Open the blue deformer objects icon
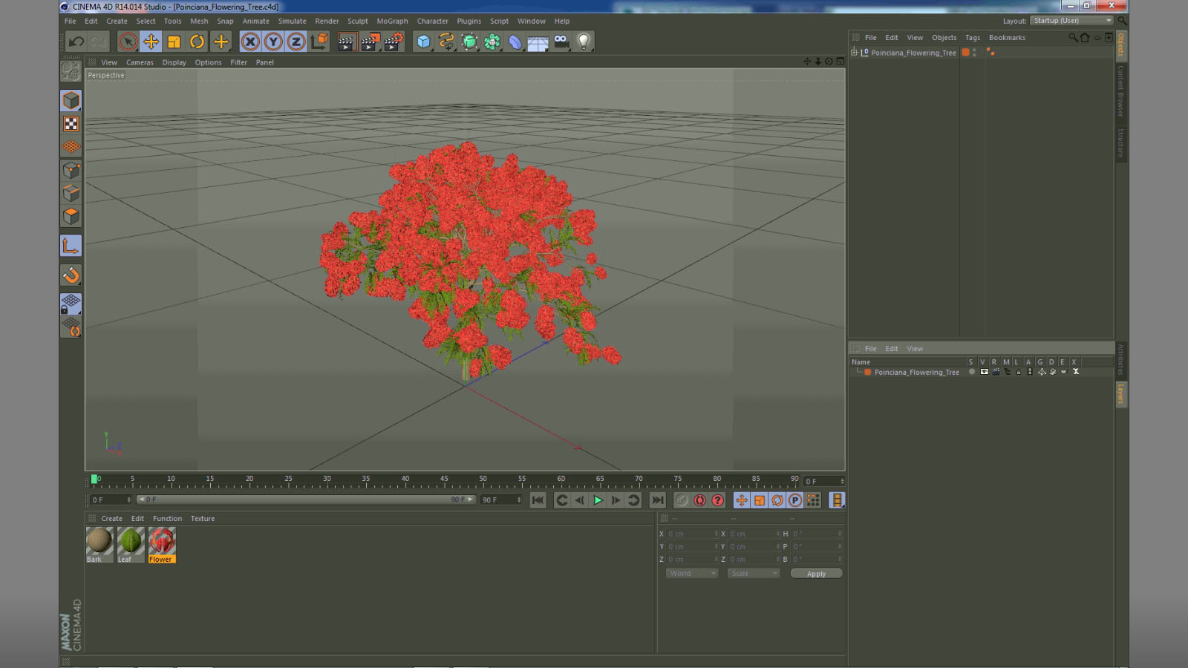 (x=515, y=42)
